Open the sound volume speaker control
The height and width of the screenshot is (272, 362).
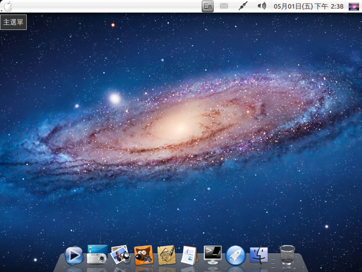pyautogui.click(x=262, y=6)
